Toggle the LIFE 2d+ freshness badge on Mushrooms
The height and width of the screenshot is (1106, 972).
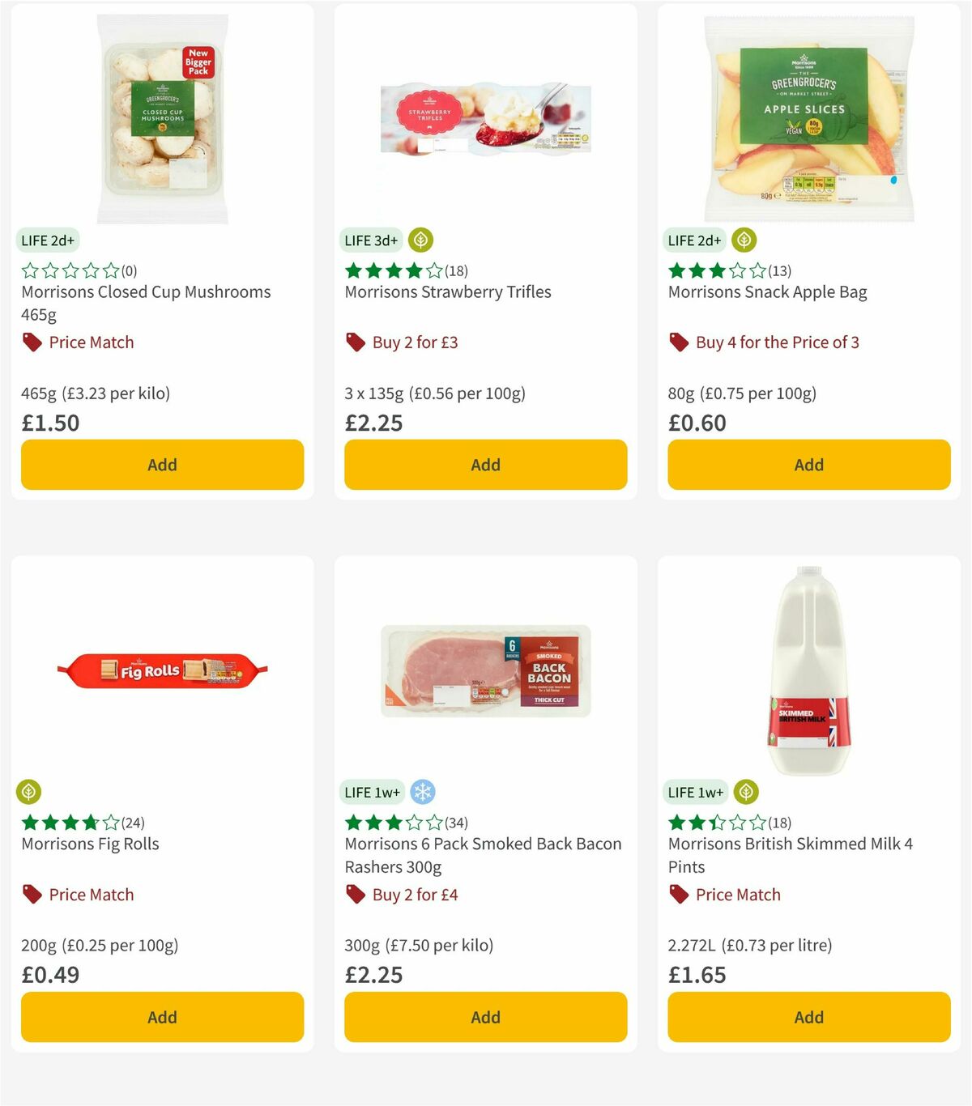(x=48, y=240)
